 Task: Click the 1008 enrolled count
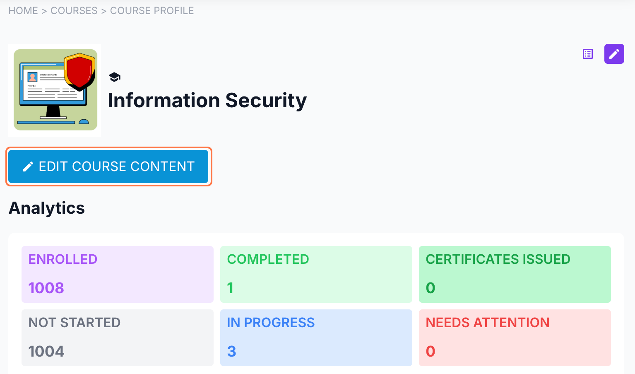pyautogui.click(x=46, y=288)
